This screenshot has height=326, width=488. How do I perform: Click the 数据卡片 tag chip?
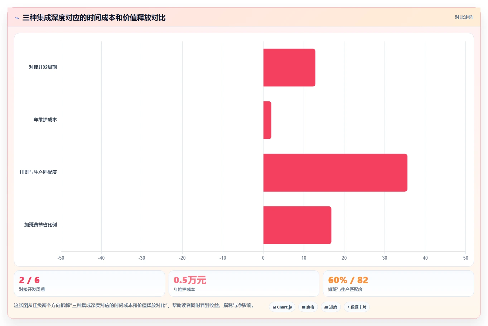point(357,307)
